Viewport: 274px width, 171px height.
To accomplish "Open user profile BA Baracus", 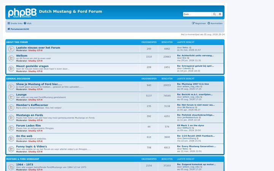I will click(188, 108).
